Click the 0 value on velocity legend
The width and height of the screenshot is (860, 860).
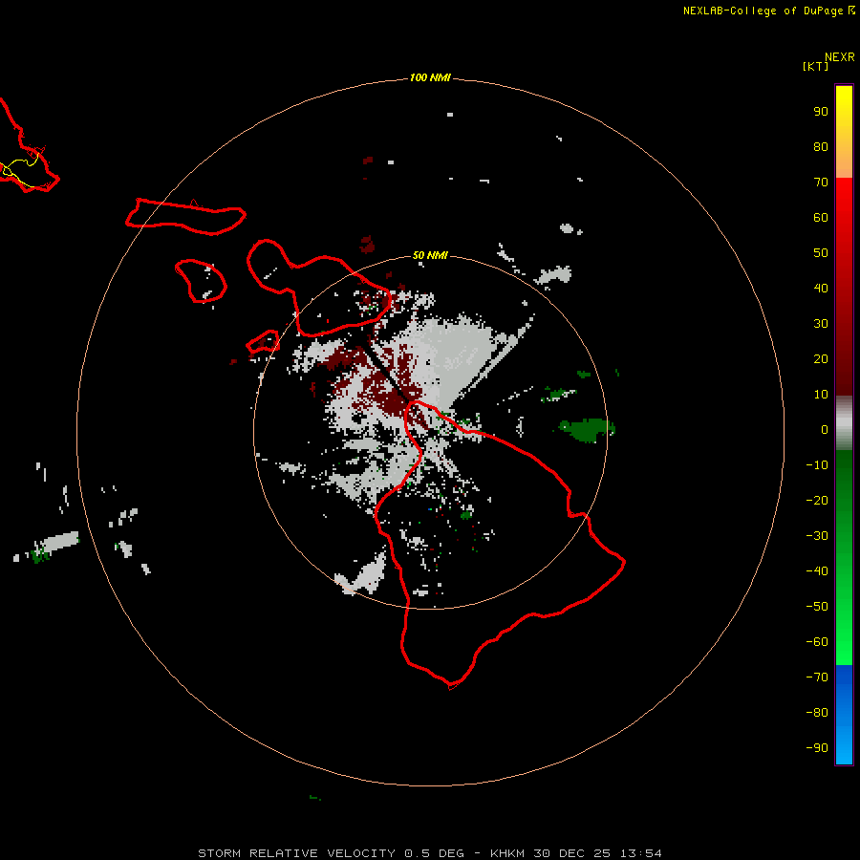pyautogui.click(x=825, y=429)
